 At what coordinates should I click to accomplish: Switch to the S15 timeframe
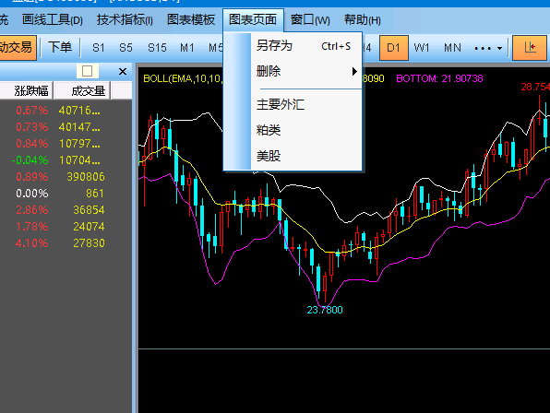coord(157,47)
